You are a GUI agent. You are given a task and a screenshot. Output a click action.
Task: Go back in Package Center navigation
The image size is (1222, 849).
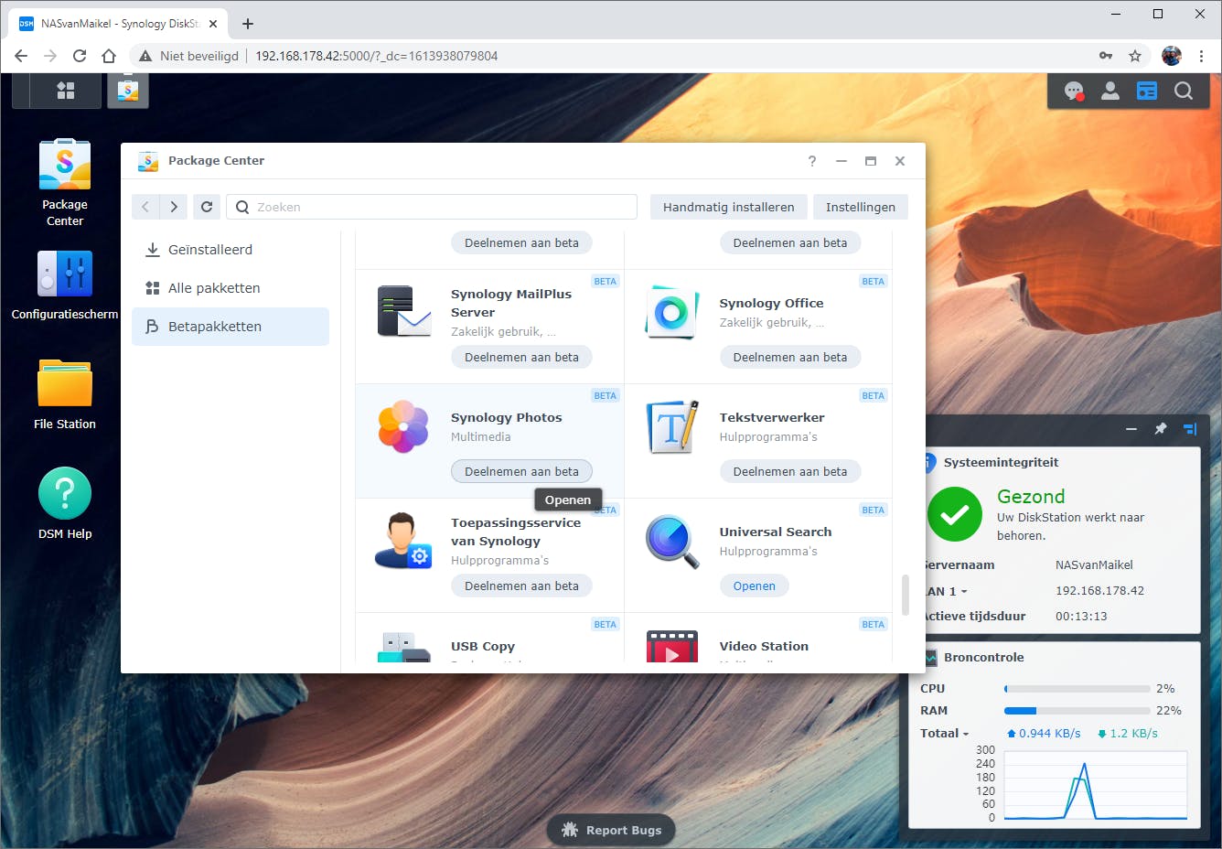point(145,207)
